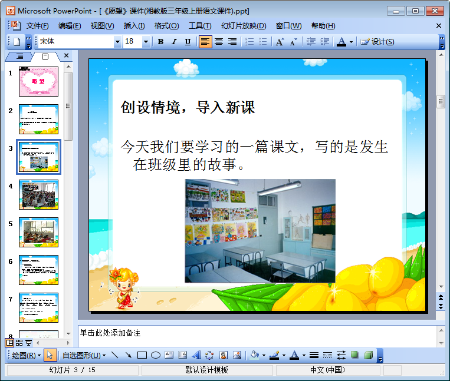Open fill color dropdown arrow
This screenshot has height=381, width=450.
click(x=264, y=356)
